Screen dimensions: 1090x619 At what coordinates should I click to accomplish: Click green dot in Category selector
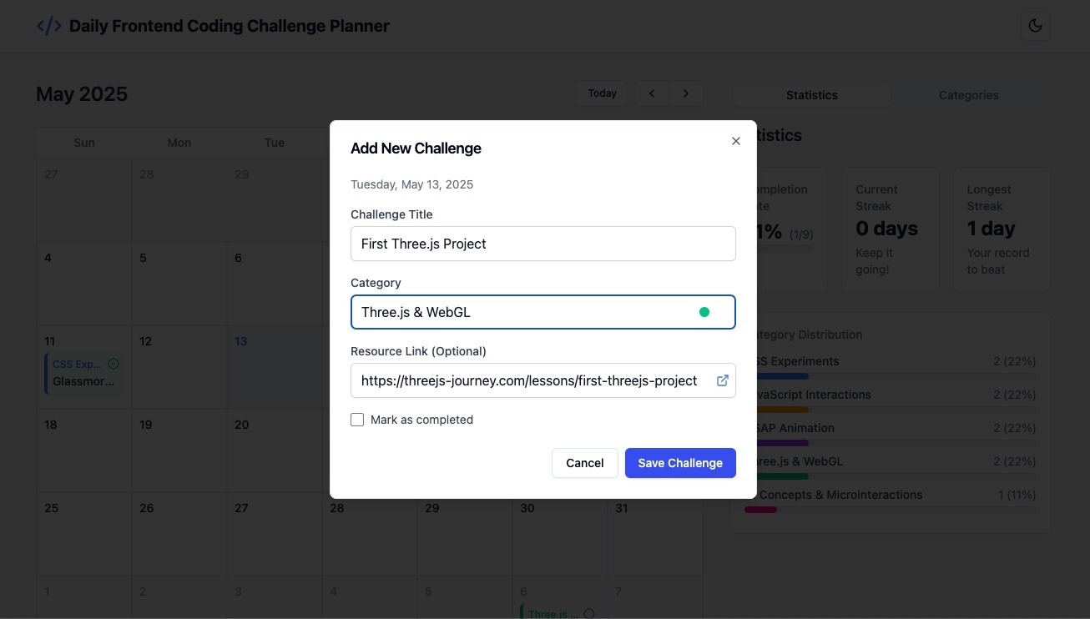point(704,312)
